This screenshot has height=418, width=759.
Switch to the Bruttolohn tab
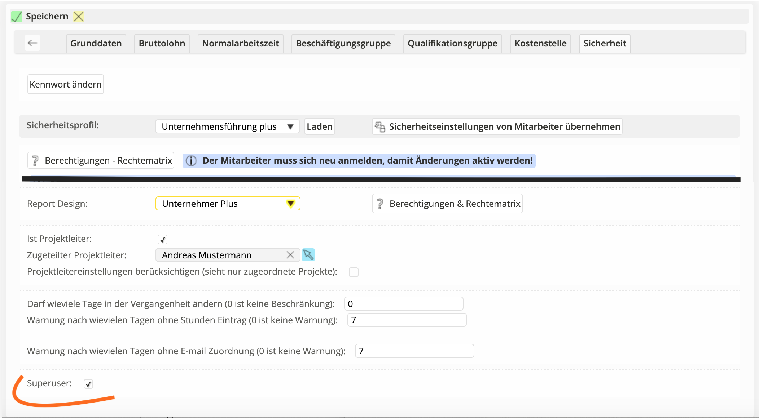pyautogui.click(x=162, y=43)
